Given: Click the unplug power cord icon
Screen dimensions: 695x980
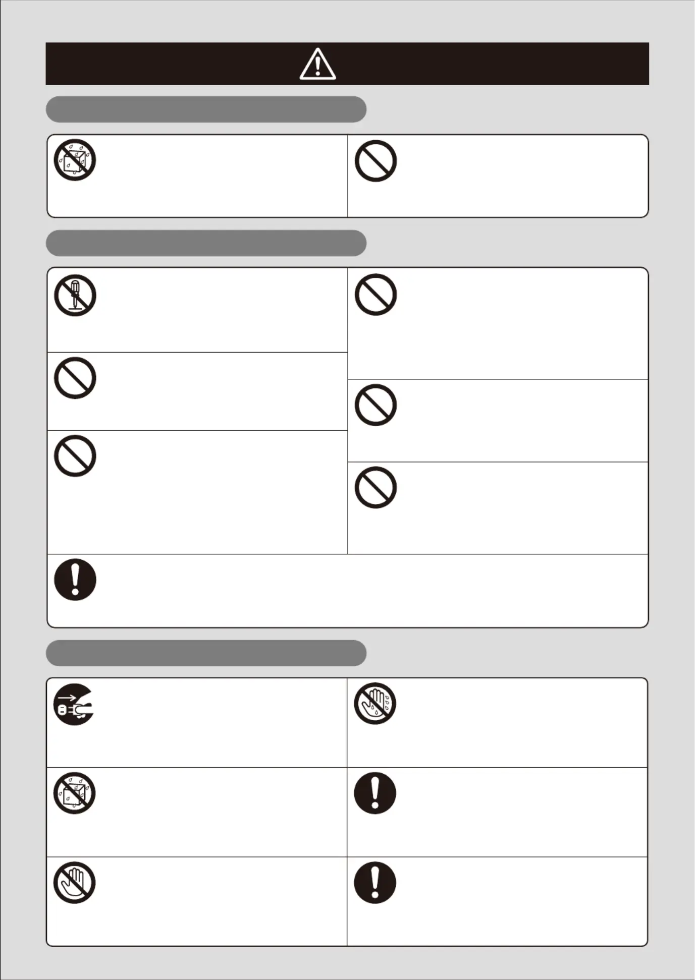Looking at the screenshot, I should click(x=74, y=704).
